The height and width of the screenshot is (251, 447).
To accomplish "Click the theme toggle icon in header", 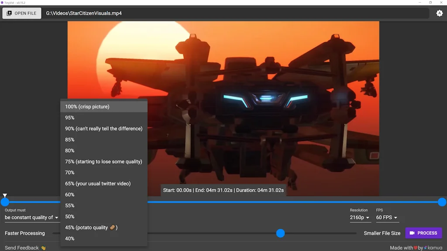I will click(x=439, y=13).
